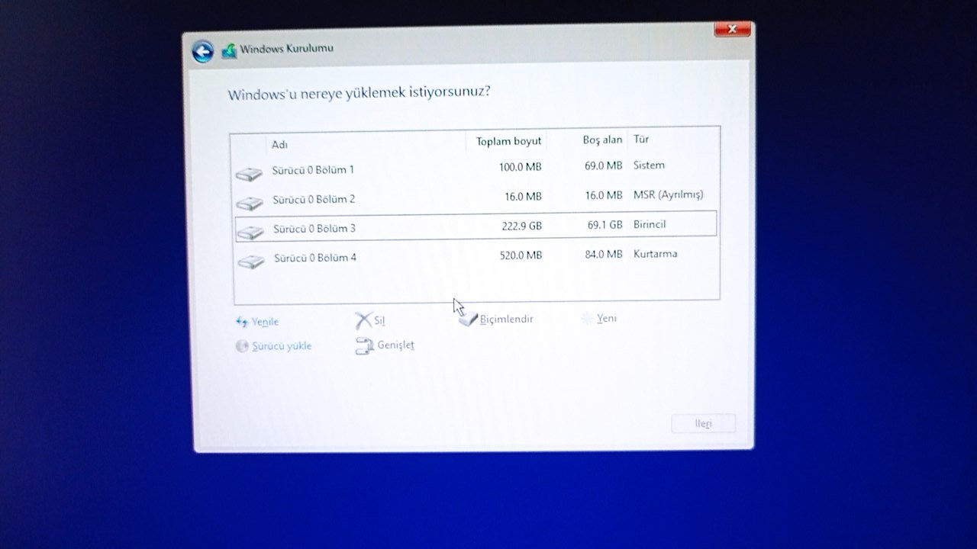Sort by the Toplam boyut column header
The image size is (977, 549).
click(x=508, y=141)
